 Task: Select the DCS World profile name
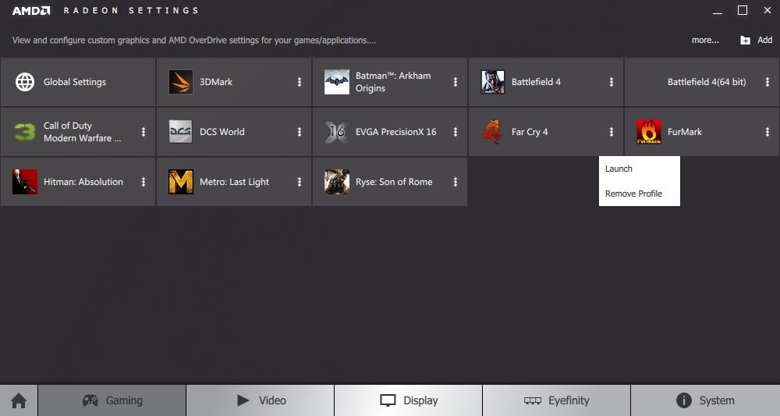222,132
